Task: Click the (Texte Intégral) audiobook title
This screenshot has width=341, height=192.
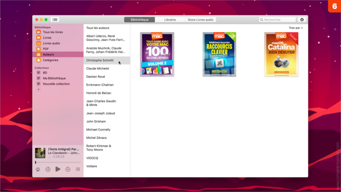Action: point(64,149)
